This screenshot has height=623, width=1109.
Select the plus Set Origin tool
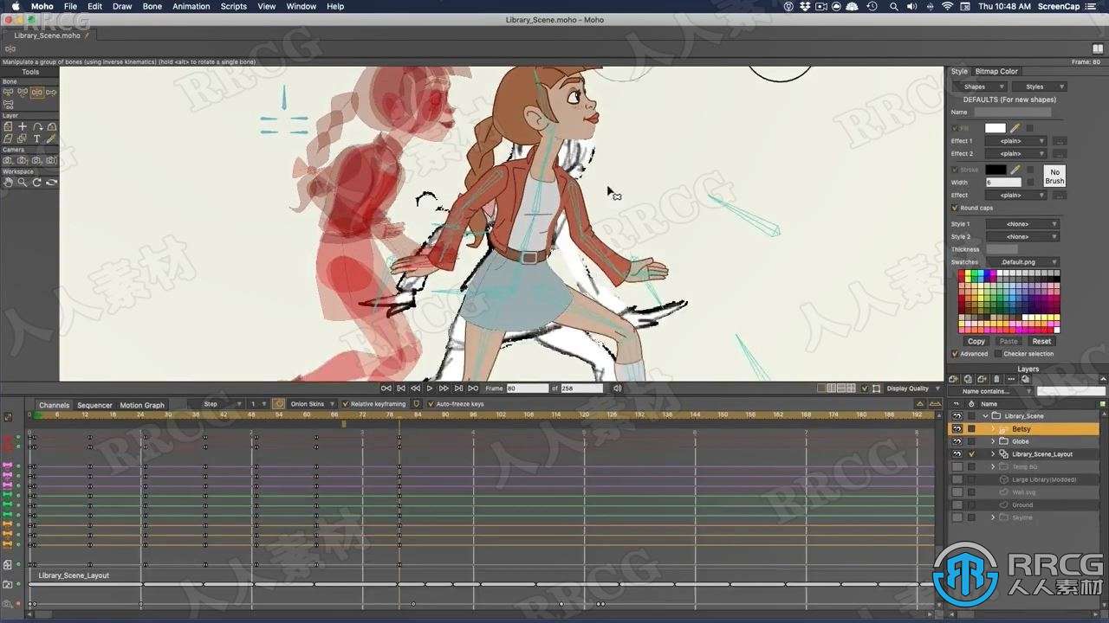[x=23, y=126]
